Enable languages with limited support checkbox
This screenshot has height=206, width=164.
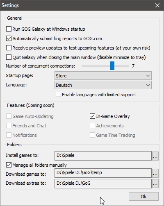(58, 95)
